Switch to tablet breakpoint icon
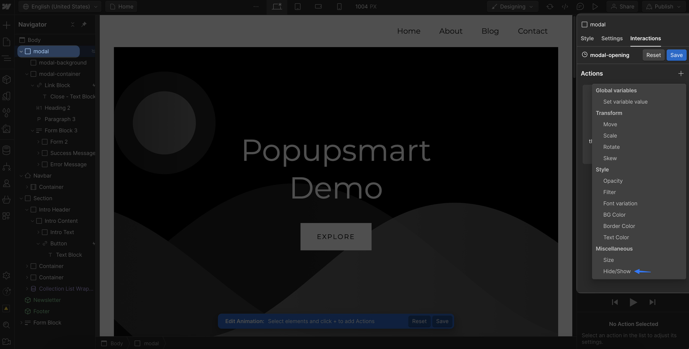This screenshot has height=349, width=689. point(298,6)
